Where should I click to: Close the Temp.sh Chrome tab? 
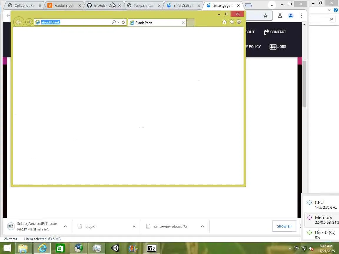click(x=159, y=6)
